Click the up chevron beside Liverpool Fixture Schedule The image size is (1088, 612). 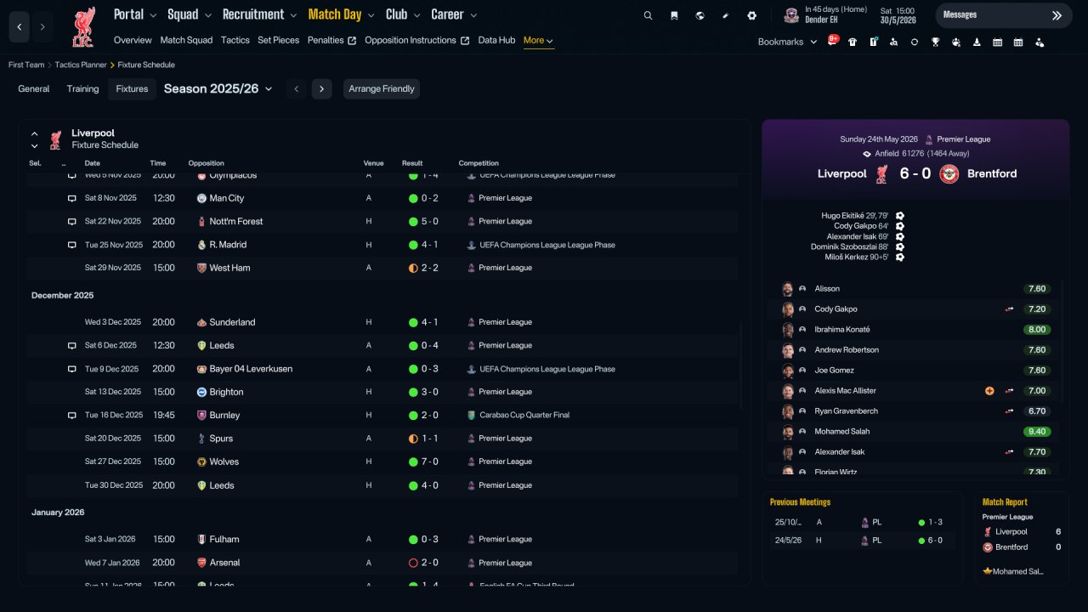pos(35,133)
